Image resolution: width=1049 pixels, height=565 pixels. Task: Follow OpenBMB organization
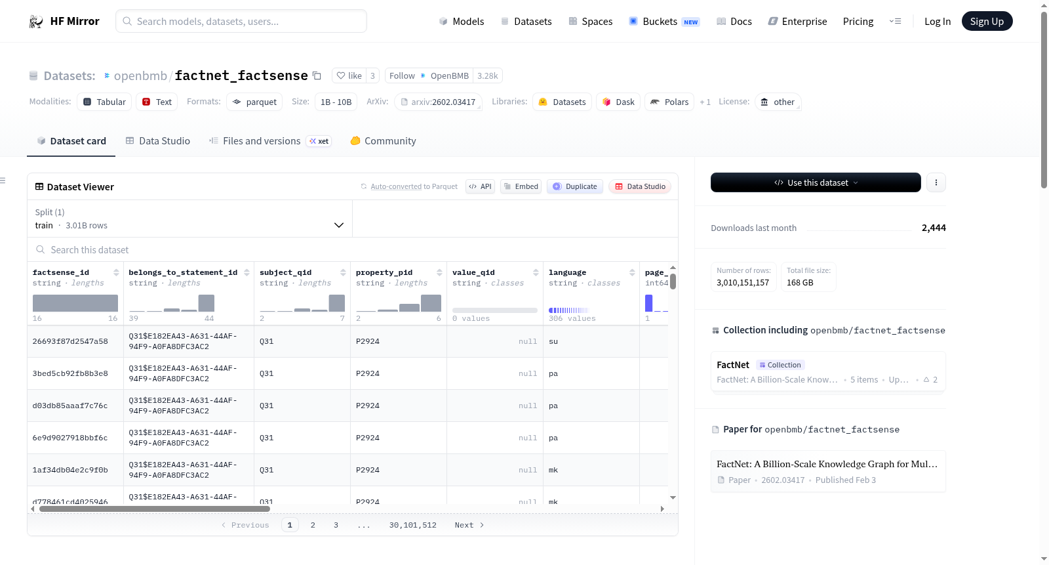(429, 75)
